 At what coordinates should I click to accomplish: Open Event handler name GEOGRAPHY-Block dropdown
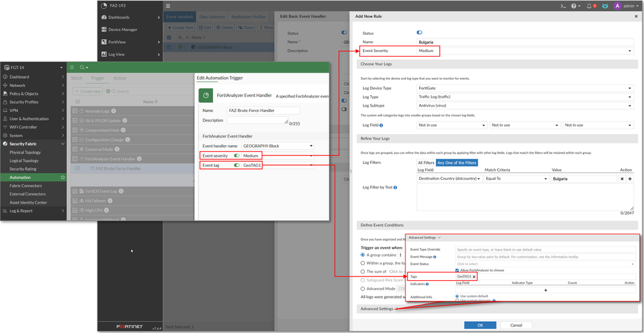(x=278, y=146)
